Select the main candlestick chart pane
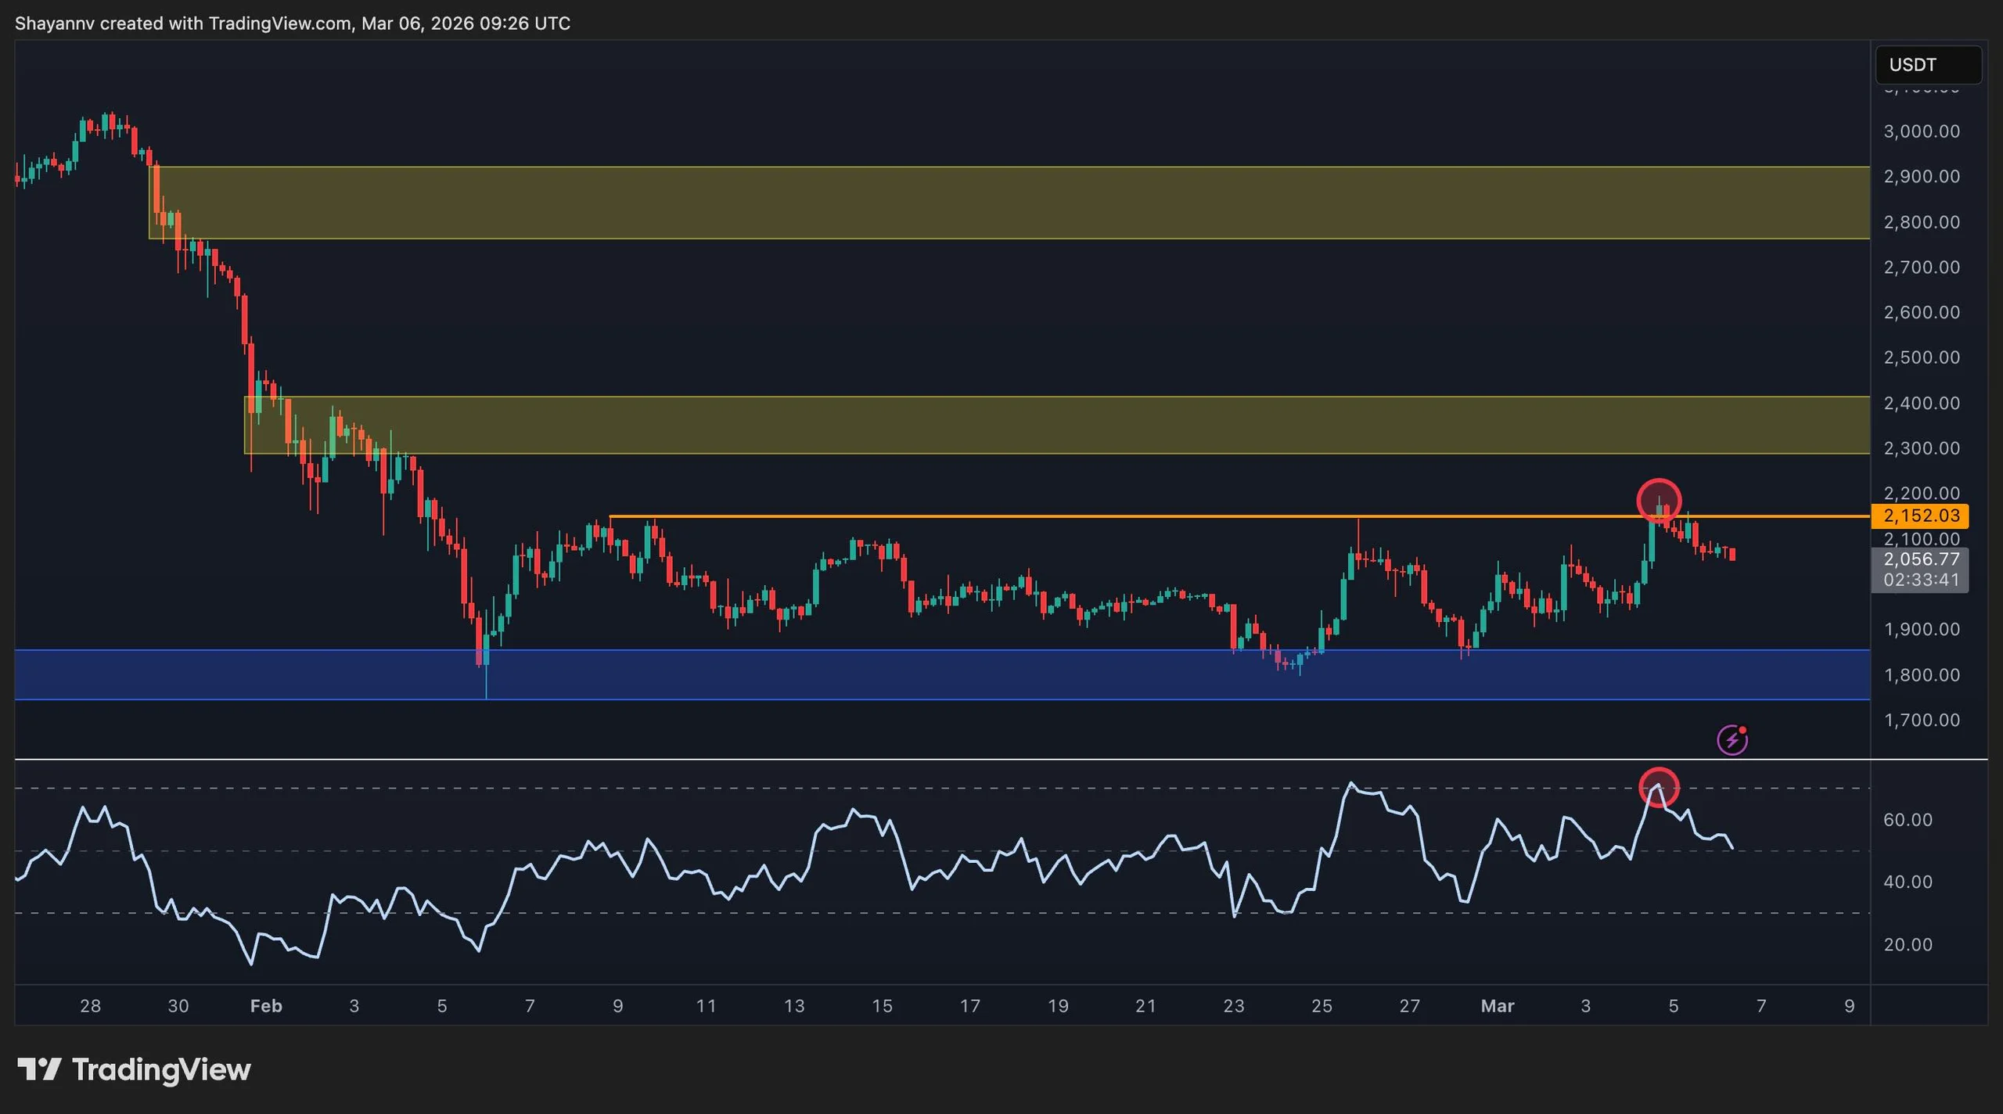Viewport: 2003px width, 1114px height. click(x=939, y=391)
